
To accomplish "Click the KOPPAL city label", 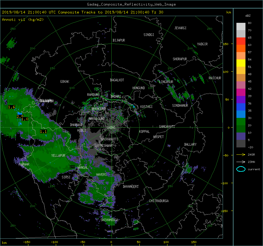I will coord(144,131).
